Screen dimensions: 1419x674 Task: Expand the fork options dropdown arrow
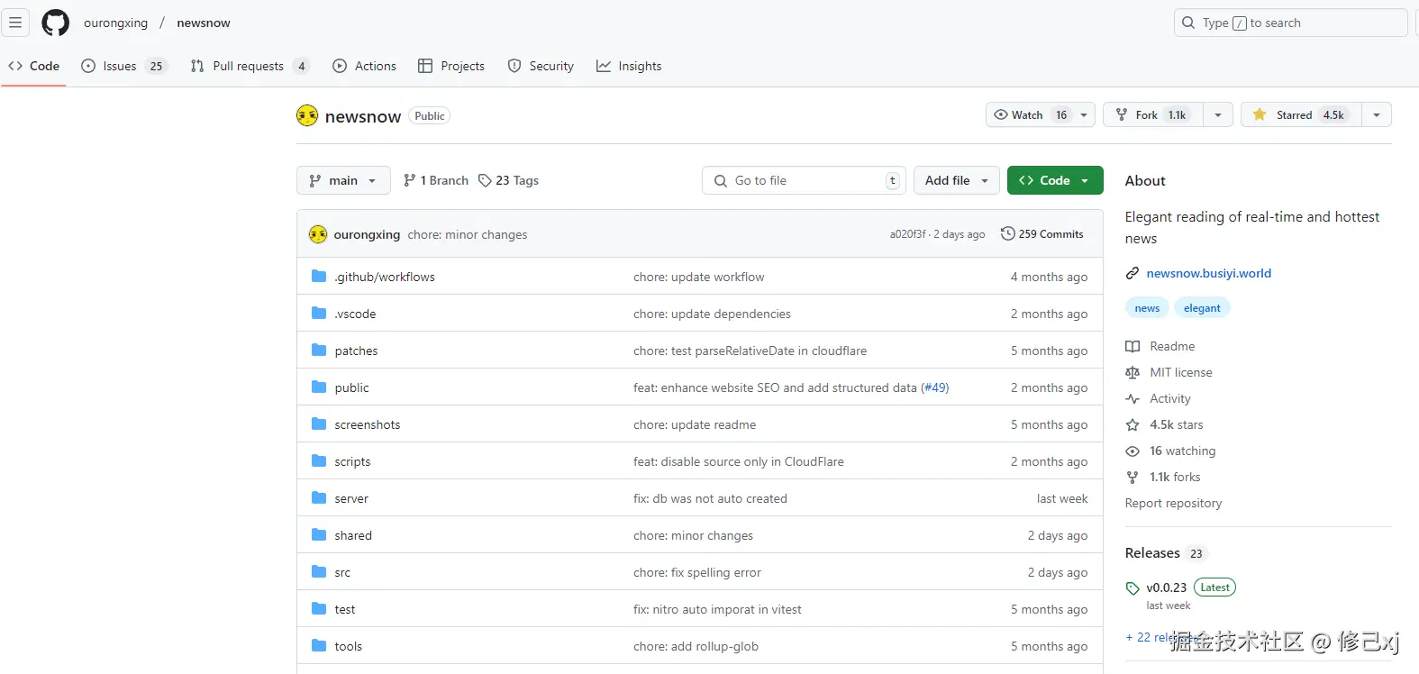[1218, 114]
